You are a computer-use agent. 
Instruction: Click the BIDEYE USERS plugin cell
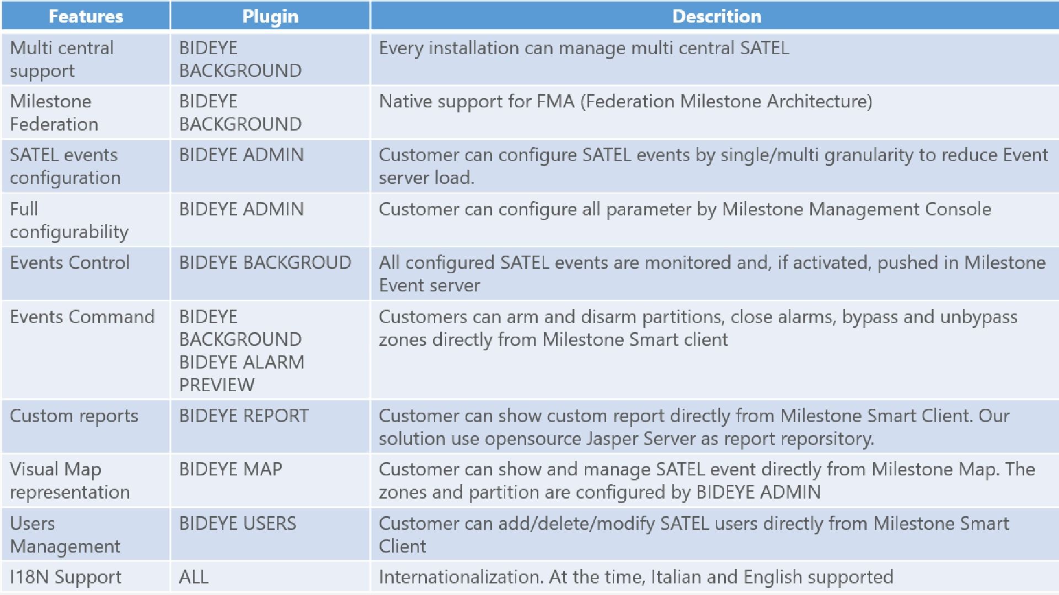270,534
